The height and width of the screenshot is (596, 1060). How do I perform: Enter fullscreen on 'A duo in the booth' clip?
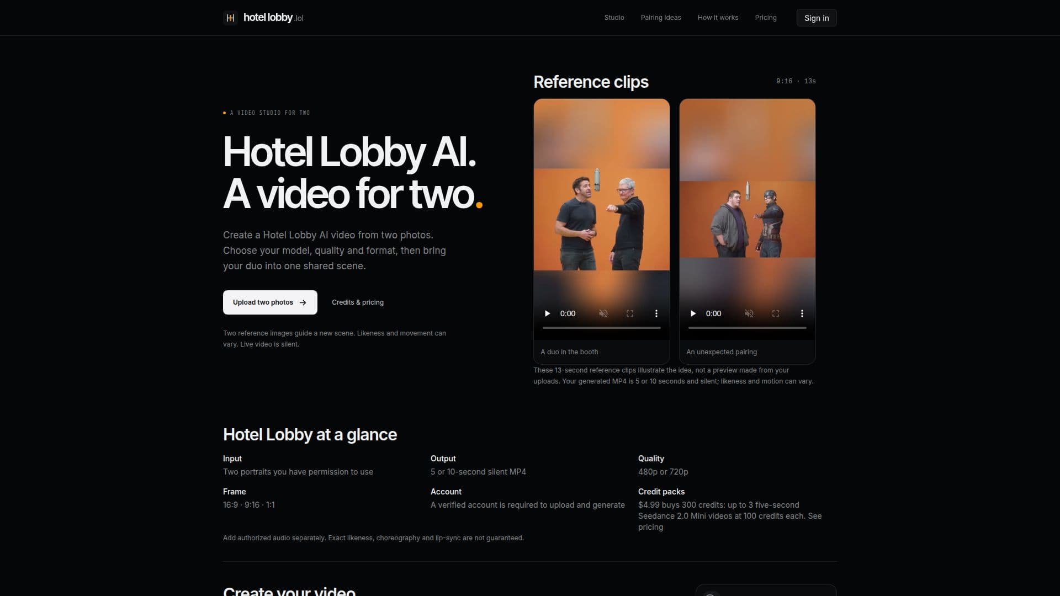pyautogui.click(x=630, y=313)
